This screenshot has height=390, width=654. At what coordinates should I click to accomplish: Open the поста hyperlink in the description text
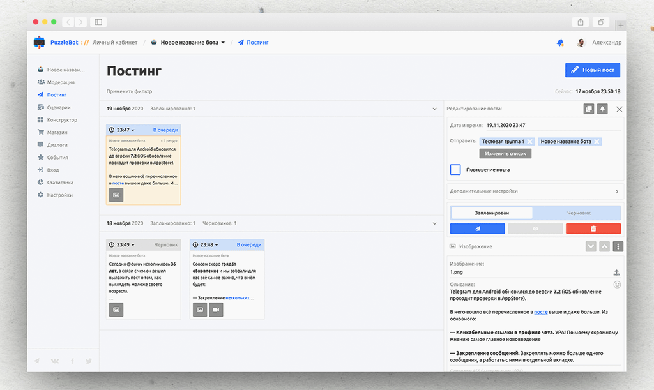540,312
